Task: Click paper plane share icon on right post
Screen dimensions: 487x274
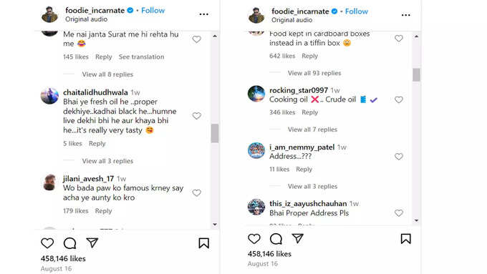Action: click(x=297, y=238)
